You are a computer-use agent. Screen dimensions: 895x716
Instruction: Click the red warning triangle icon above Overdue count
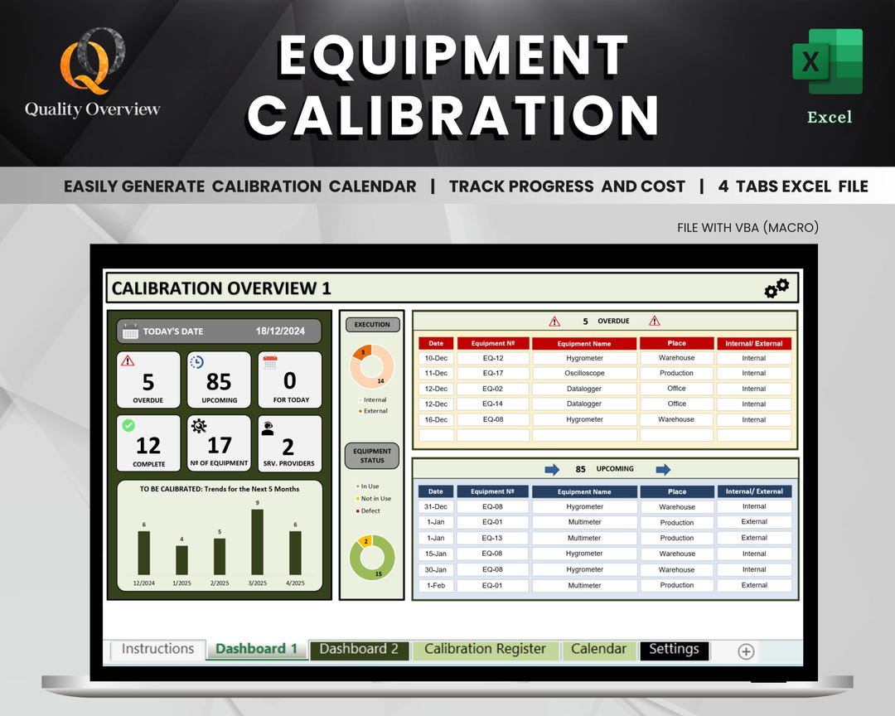coord(127,360)
